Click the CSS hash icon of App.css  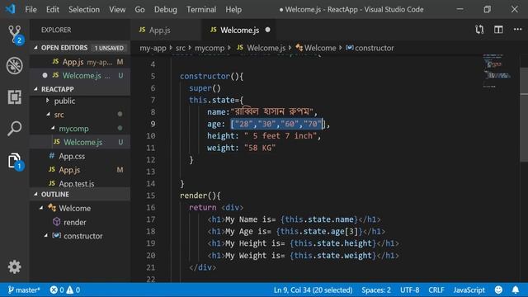pos(52,156)
